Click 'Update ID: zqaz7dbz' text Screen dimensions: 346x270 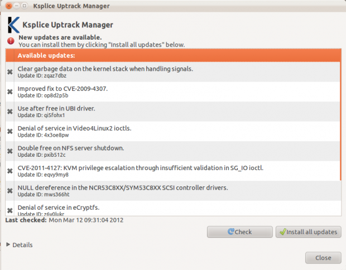[42, 76]
